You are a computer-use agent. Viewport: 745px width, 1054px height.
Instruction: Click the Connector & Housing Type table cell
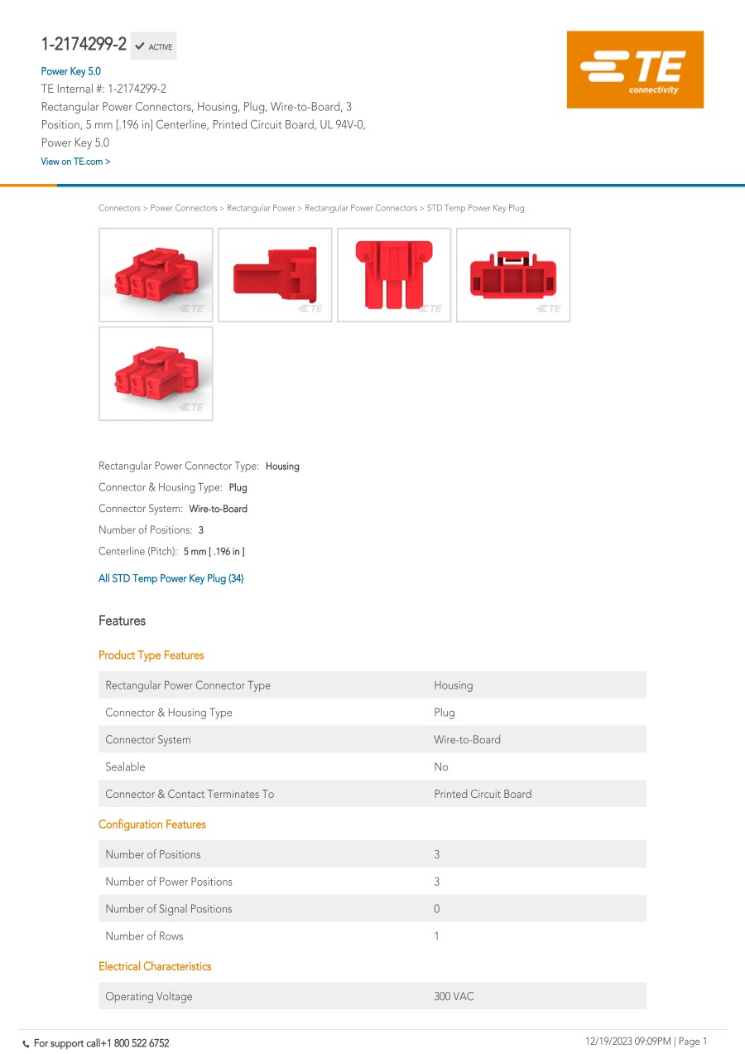169,713
